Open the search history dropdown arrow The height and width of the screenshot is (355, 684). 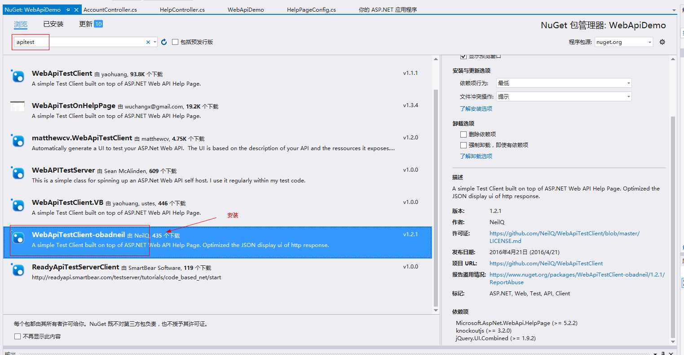click(155, 42)
